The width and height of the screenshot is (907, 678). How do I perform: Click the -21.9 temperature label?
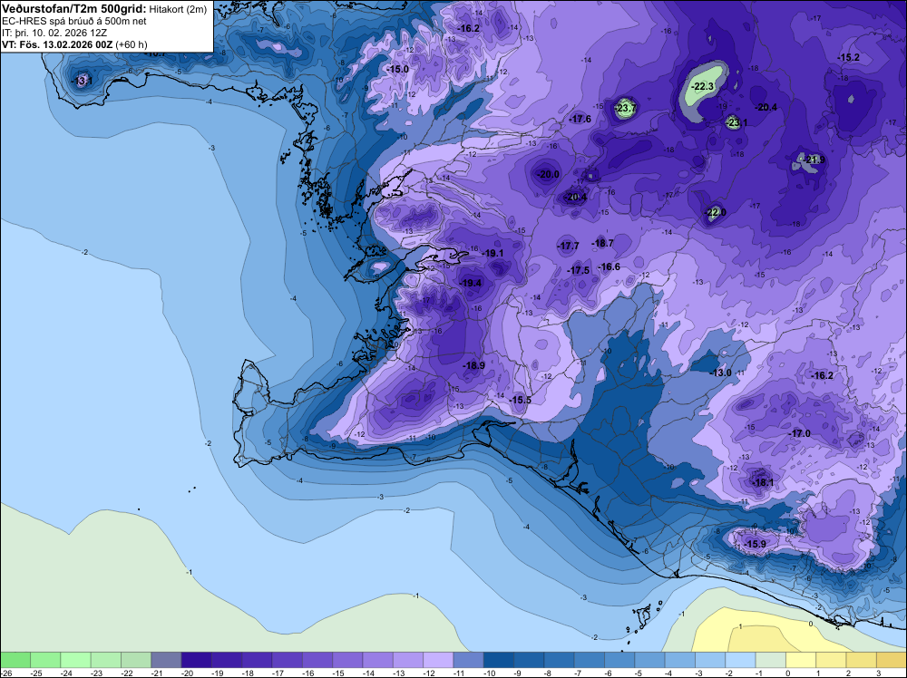[x=814, y=160]
